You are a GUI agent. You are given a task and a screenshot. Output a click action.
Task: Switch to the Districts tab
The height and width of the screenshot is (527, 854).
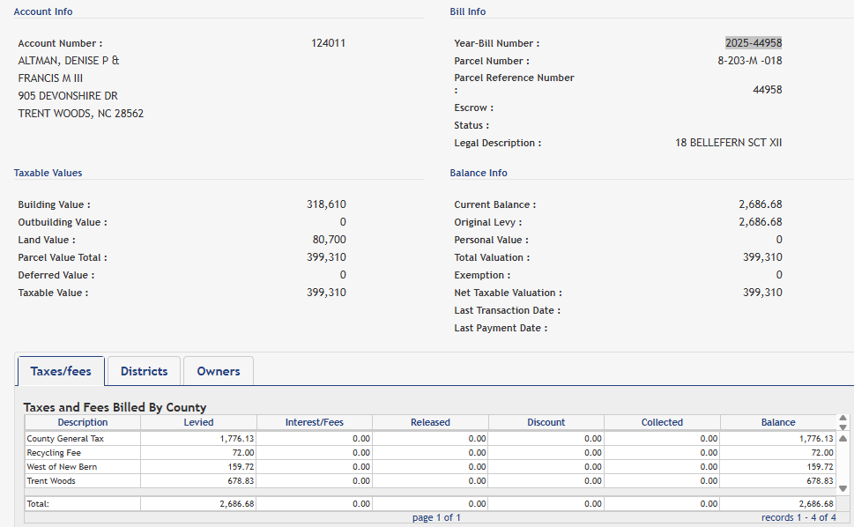pos(144,371)
